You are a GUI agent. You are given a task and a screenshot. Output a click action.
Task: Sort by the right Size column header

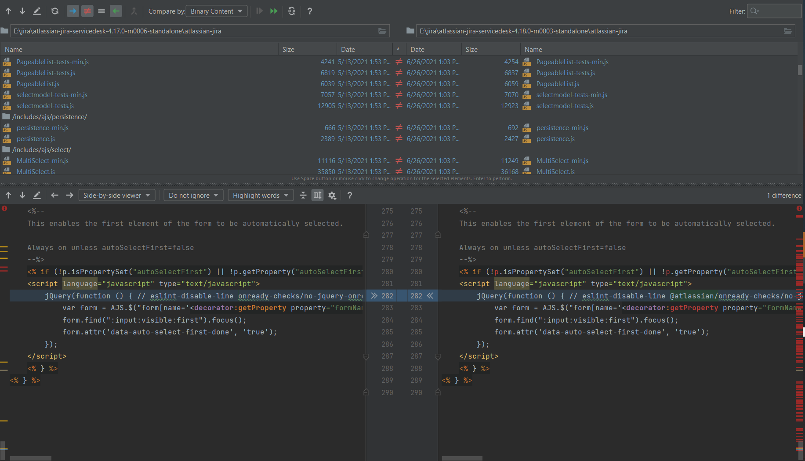pyautogui.click(x=491, y=49)
